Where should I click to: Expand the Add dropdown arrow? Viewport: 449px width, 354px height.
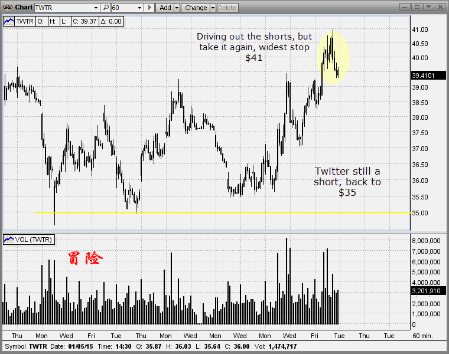coord(177,8)
